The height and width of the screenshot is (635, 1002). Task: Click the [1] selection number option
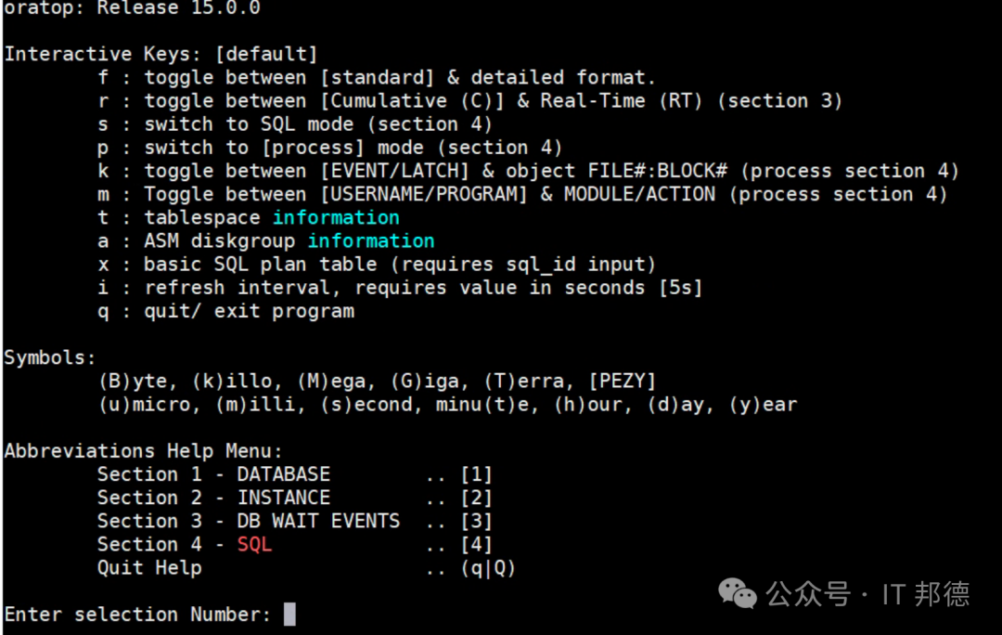coord(476,474)
